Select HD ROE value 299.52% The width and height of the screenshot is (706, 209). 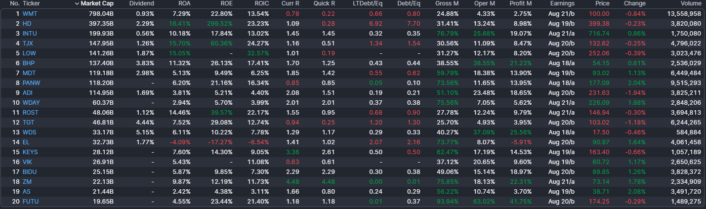pyautogui.click(x=219, y=23)
